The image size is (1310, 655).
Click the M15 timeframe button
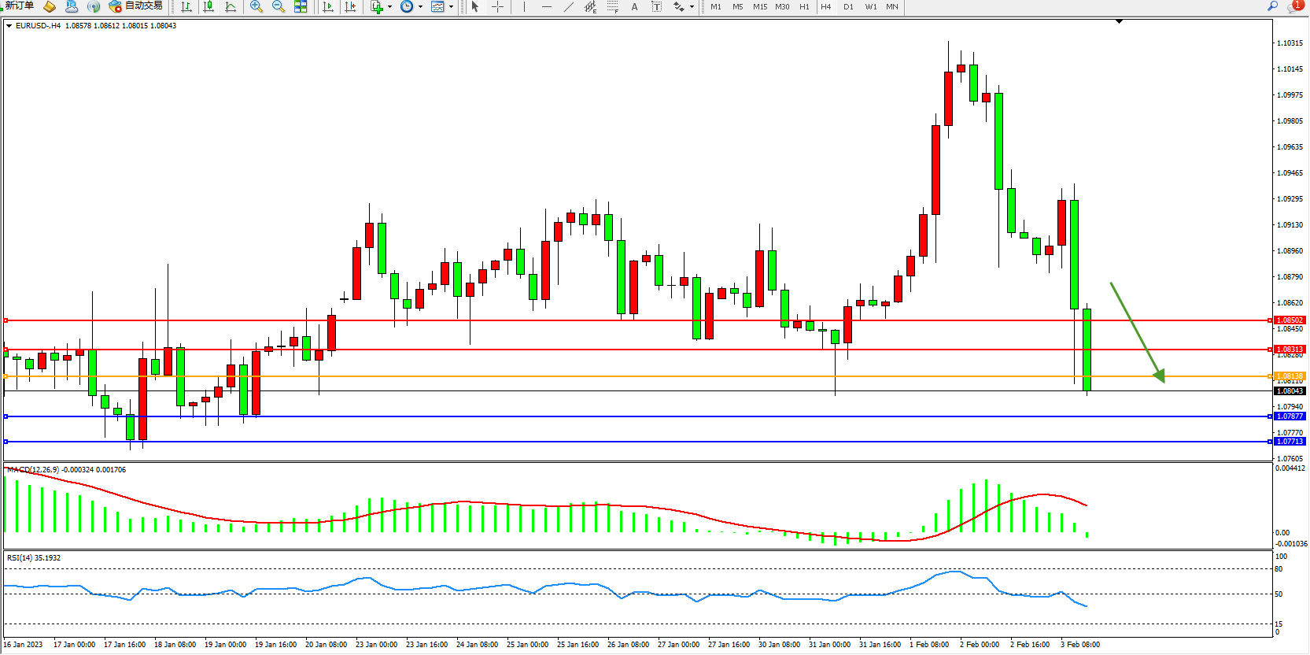click(x=759, y=7)
